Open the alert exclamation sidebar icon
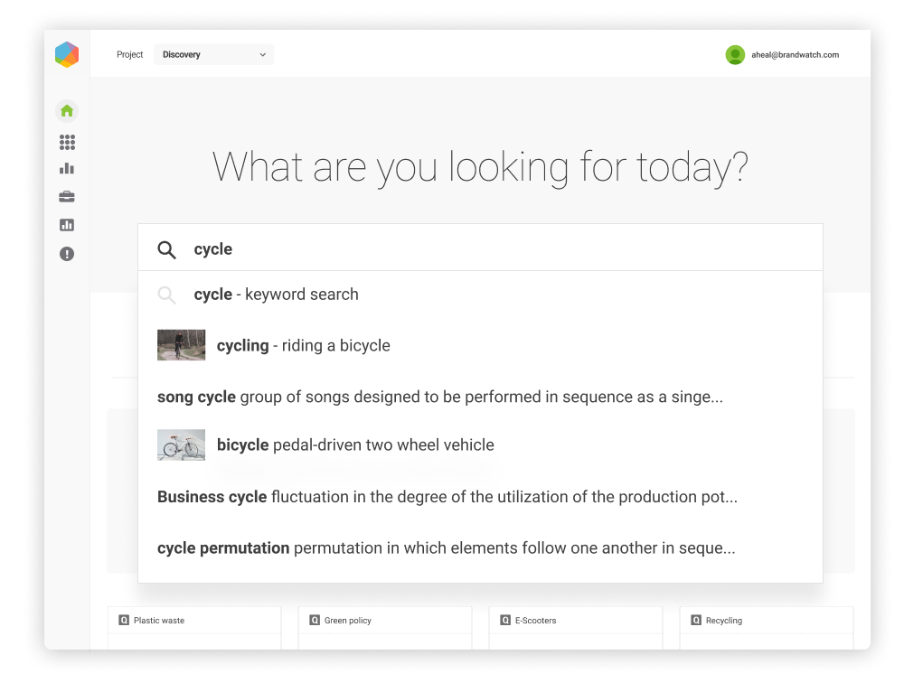This screenshot has height=683, width=904. 67,254
